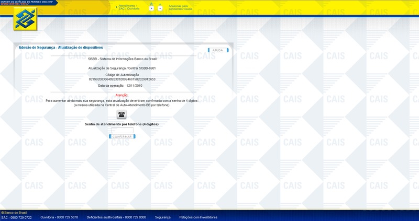Click Ouvidoria 0800 729 5678 in footer
Viewport: 419px width, 221px height.
[59, 217]
